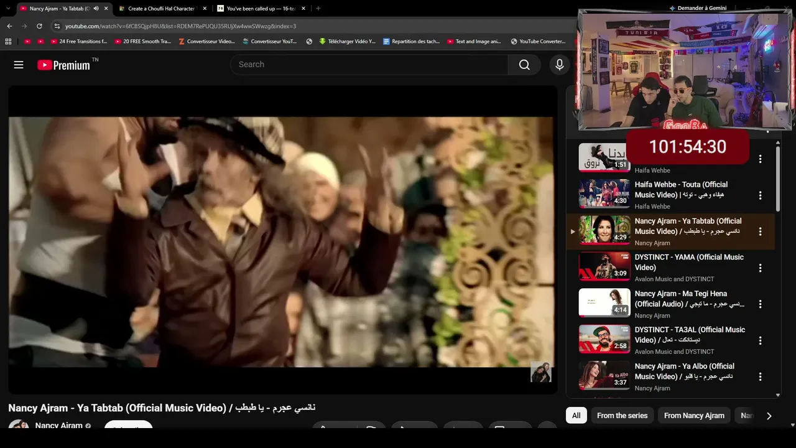
Task: Close the Create a Choufli Hal Character tab
Action: click(x=205, y=9)
